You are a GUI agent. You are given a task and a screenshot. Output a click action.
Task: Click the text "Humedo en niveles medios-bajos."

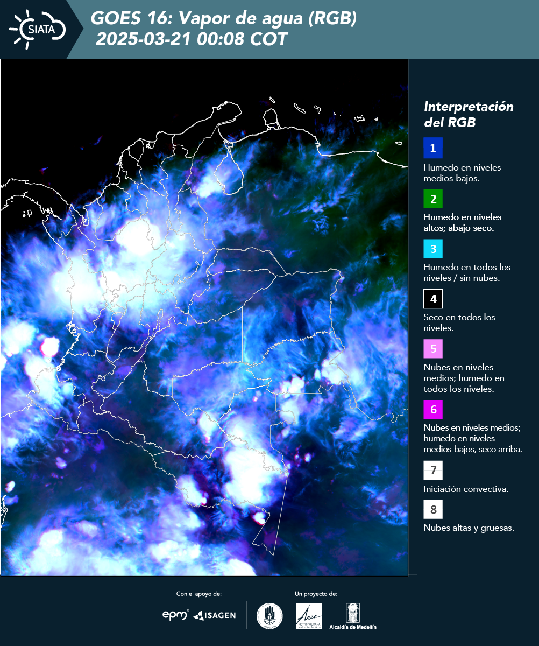[x=463, y=173]
